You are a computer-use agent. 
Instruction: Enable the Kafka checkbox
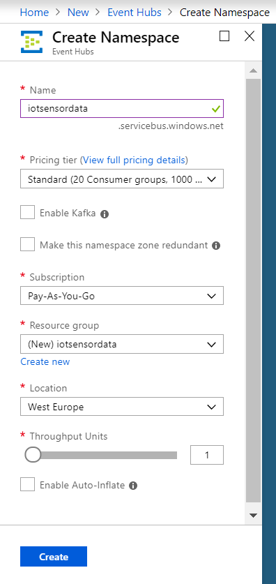tap(27, 213)
